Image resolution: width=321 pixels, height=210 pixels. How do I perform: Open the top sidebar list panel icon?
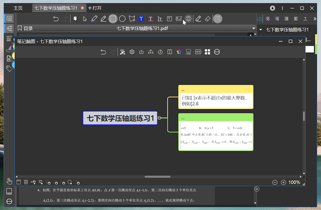point(9,18)
